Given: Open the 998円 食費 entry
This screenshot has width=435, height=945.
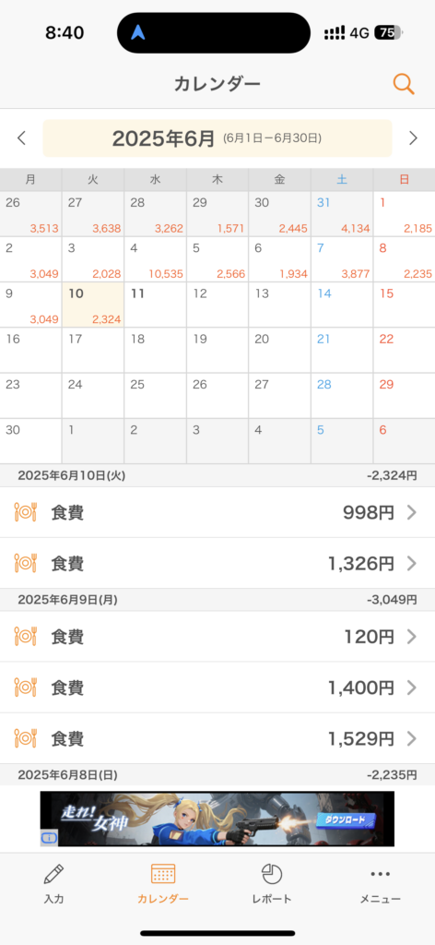Looking at the screenshot, I should coord(217,513).
